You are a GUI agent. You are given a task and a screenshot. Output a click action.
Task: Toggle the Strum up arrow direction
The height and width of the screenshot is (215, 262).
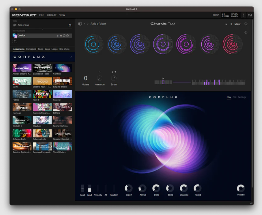pos(115,72)
